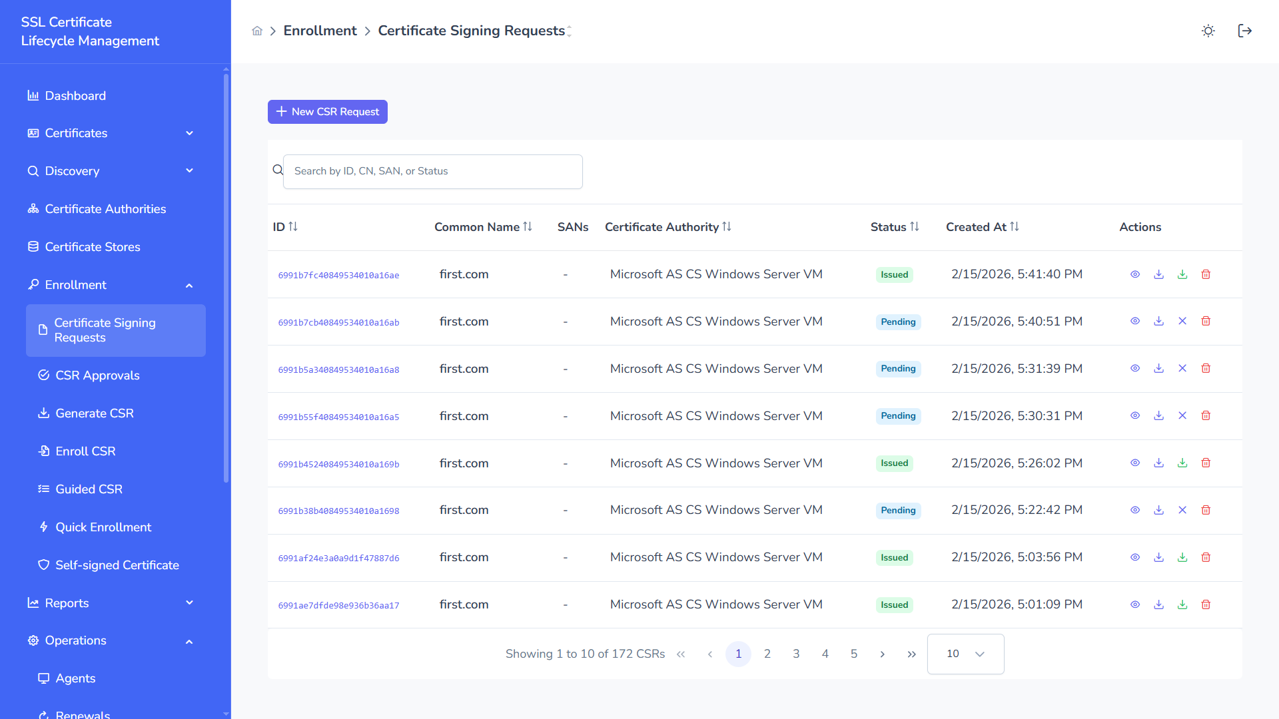The width and height of the screenshot is (1279, 719).
Task: Jump to page 5 of results
Action: [853, 654]
